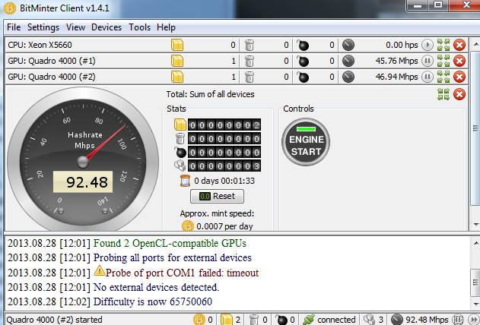Open the Settings menu

43,27
